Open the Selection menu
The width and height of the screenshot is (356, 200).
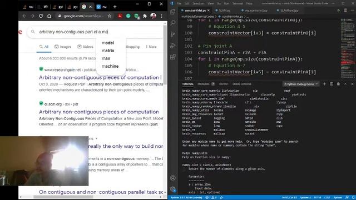pos(198,3)
